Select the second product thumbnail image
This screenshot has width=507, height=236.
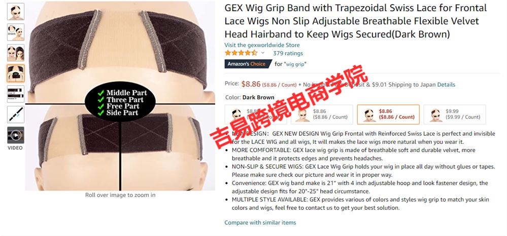(x=16, y=32)
